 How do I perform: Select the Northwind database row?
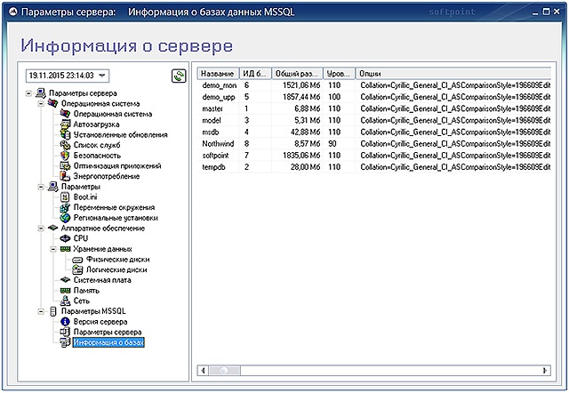pos(374,144)
